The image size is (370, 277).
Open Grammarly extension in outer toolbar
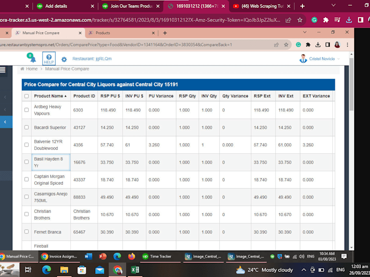click(x=314, y=20)
